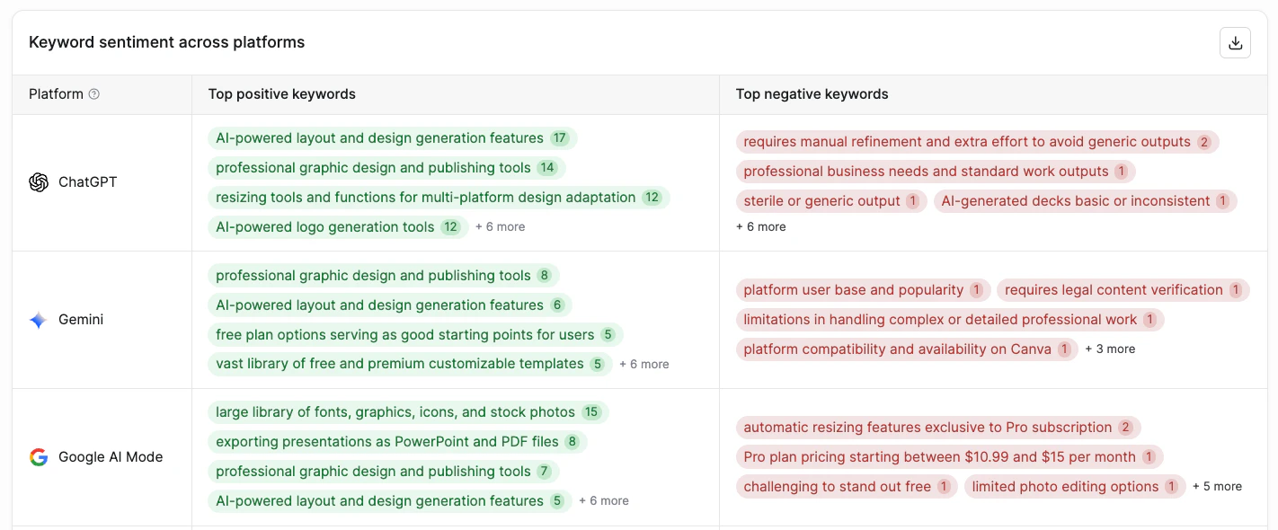The height and width of the screenshot is (530, 1278).
Task: Click the download export icon
Action: point(1235,43)
